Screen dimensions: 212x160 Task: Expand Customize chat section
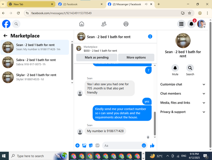click(182, 84)
